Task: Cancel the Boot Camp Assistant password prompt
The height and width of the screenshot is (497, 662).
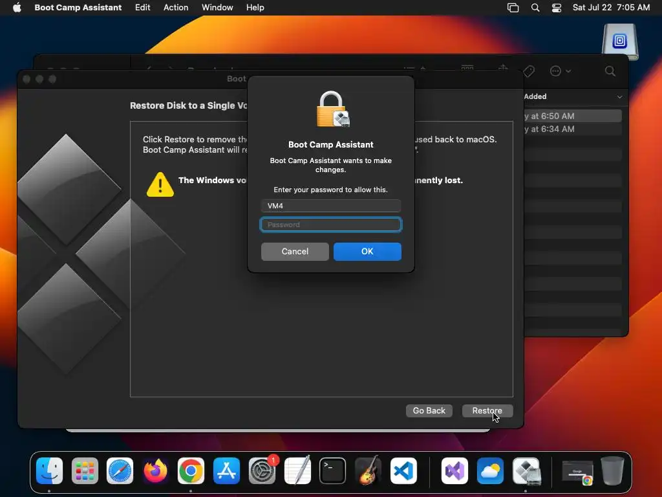Action: (295, 252)
